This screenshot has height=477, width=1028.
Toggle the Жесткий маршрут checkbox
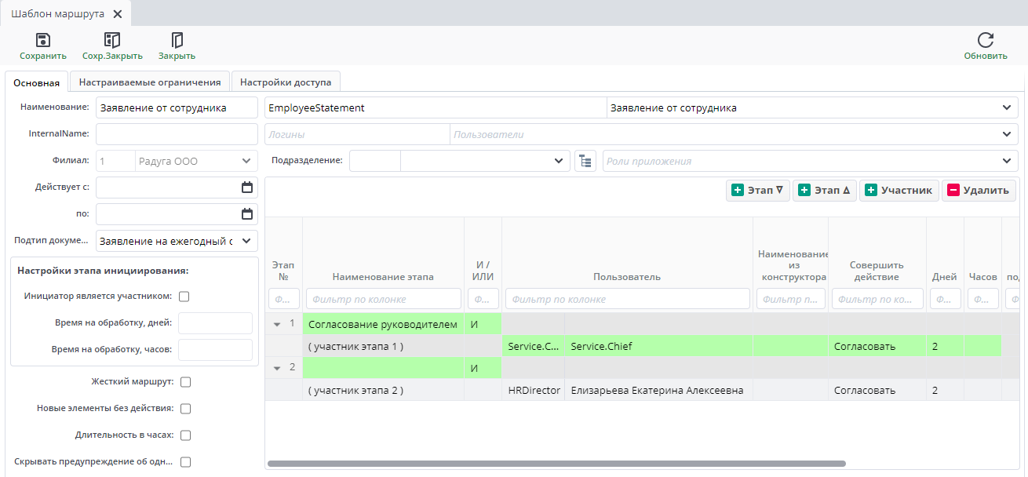coord(186,382)
